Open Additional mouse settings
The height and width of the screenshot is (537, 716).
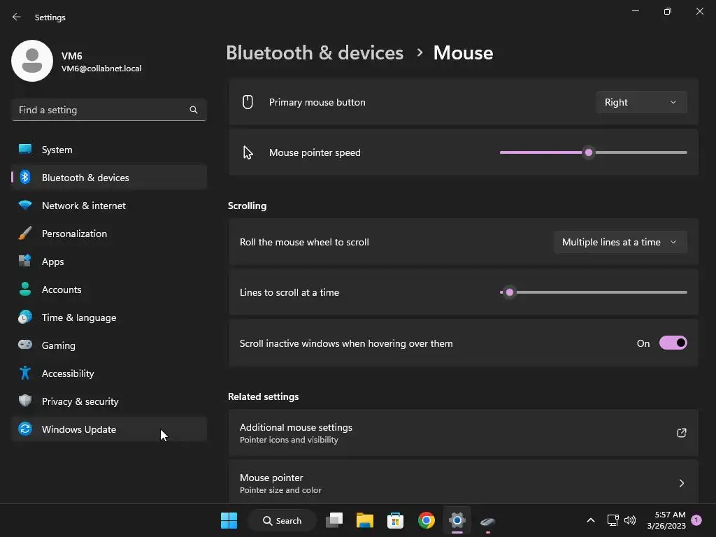pos(464,432)
